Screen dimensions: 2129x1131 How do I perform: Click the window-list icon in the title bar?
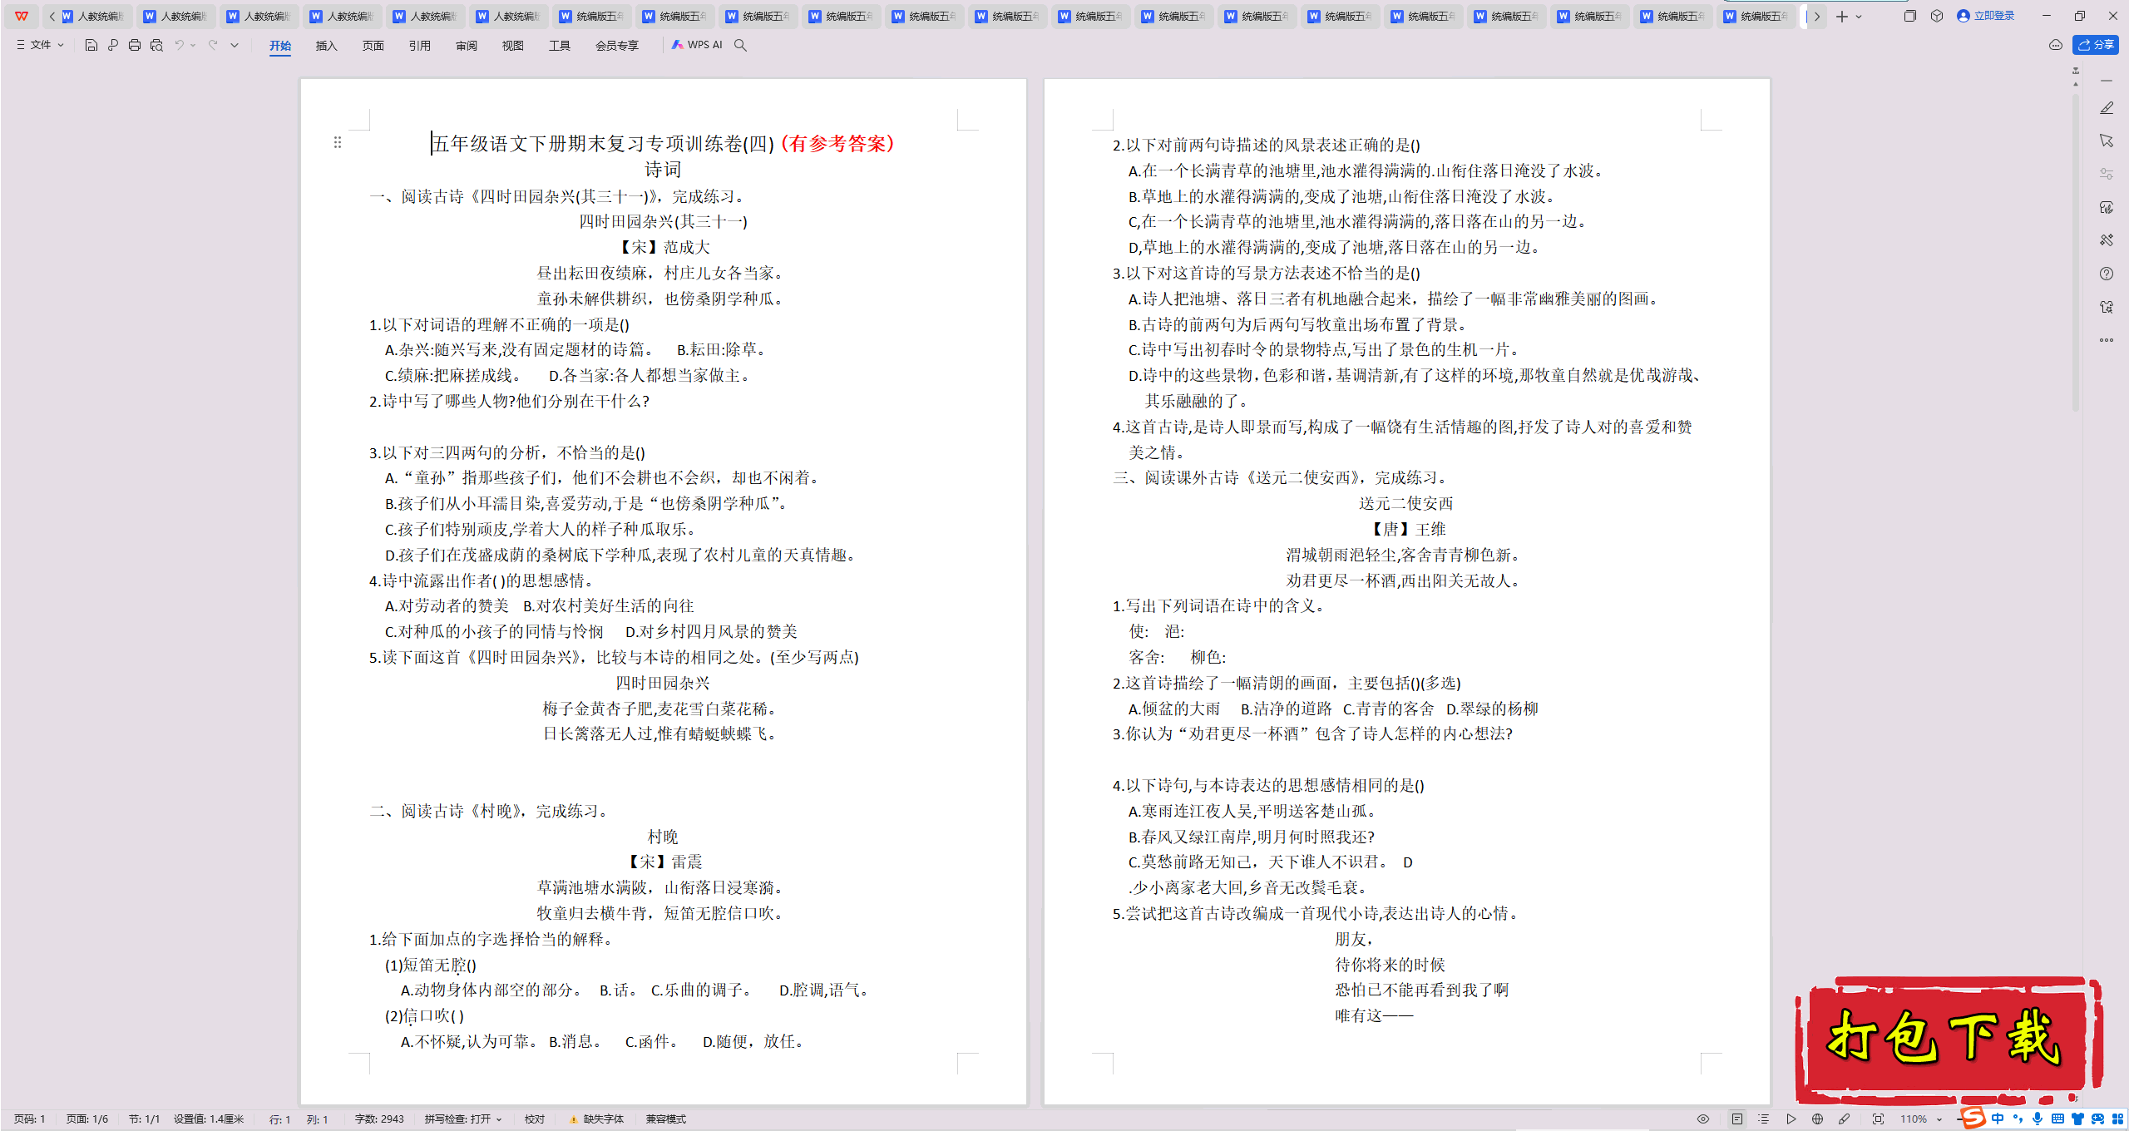click(1910, 16)
